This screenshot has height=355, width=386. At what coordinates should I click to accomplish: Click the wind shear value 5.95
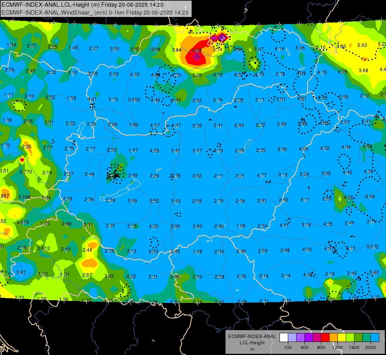[300, 48]
